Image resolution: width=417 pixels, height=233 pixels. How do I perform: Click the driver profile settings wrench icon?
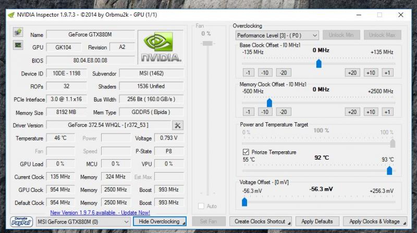coord(177,125)
